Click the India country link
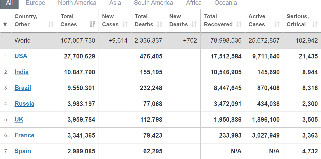 pos(21,72)
